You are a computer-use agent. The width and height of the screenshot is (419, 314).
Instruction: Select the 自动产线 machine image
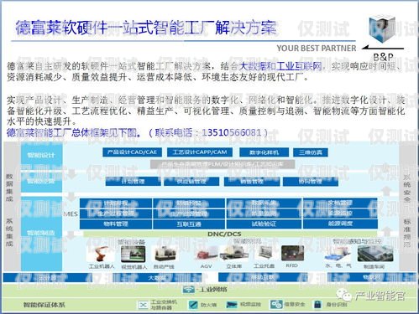(x=165, y=254)
